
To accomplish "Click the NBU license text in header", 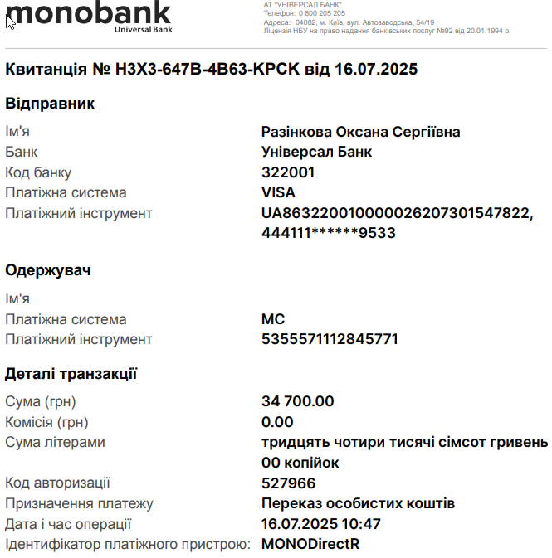I will pyautogui.click(x=387, y=31).
